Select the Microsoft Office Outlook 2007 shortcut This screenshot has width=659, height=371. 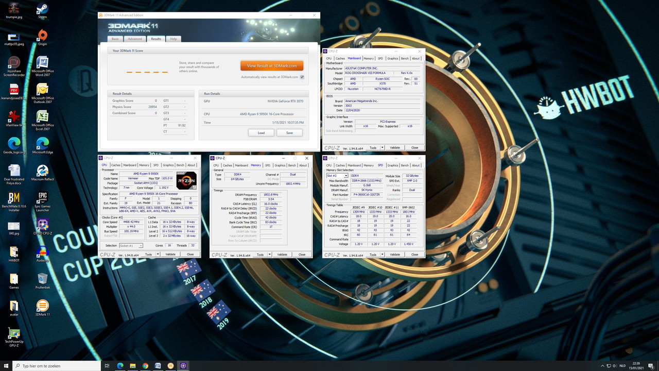[x=42, y=93]
